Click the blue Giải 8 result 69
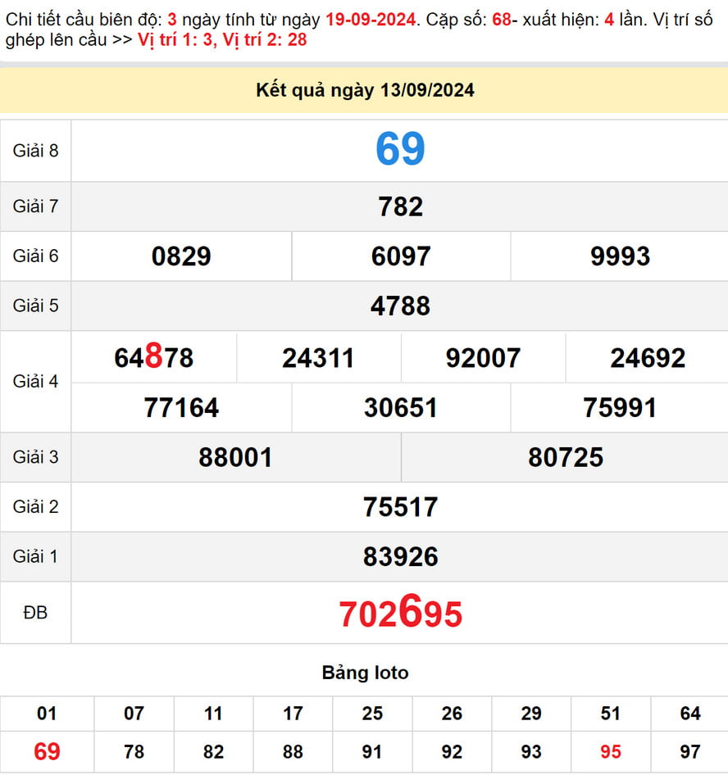The height and width of the screenshot is (775, 728). pos(400,150)
